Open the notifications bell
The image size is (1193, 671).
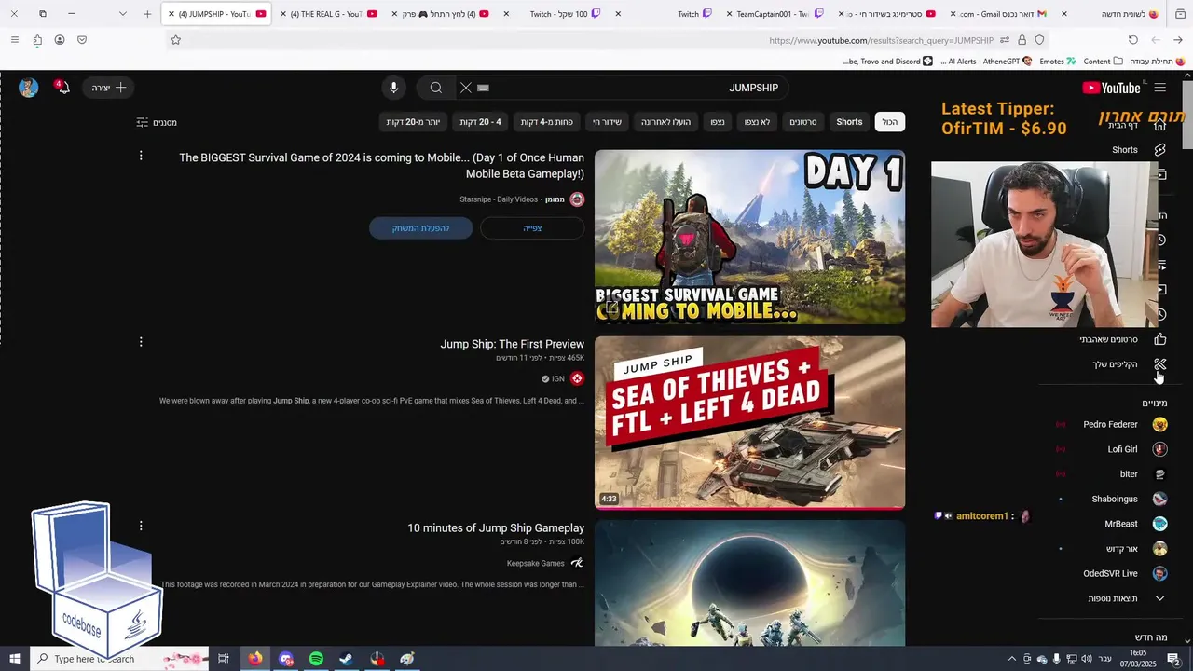62,88
